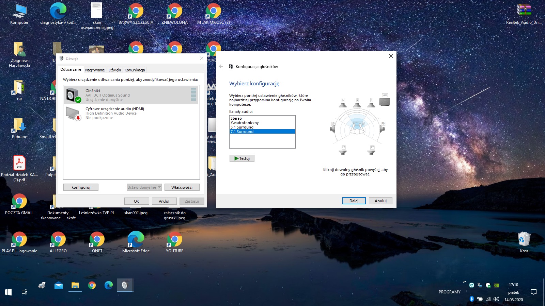The height and width of the screenshot is (306, 545).
Task: Open the Pobrane folder on desktop
Action: tap(19, 128)
